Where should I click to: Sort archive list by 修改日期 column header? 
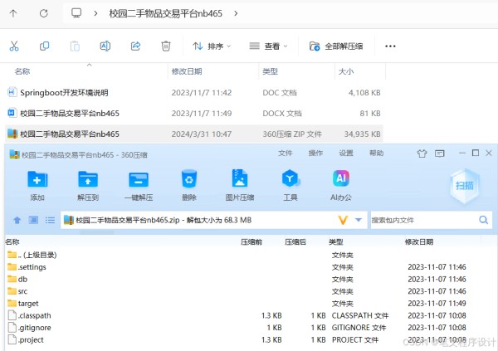(418, 242)
